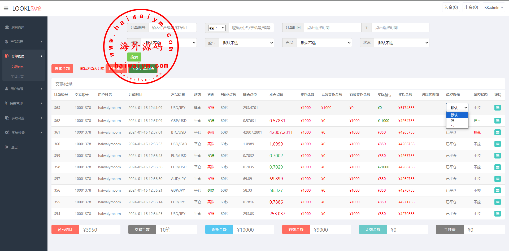
Task: Open the 盈亏 filter dropdown
Action: [246, 43]
